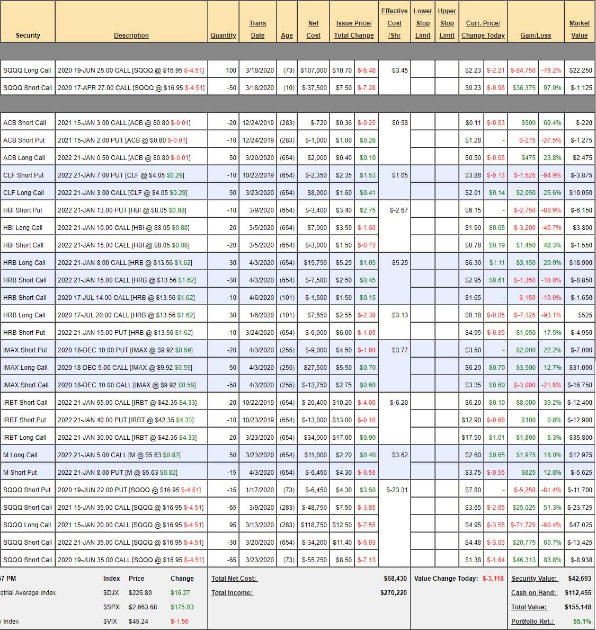Screen dimensions: 596x630
Task: Select the Age column header
Action: tap(287, 36)
